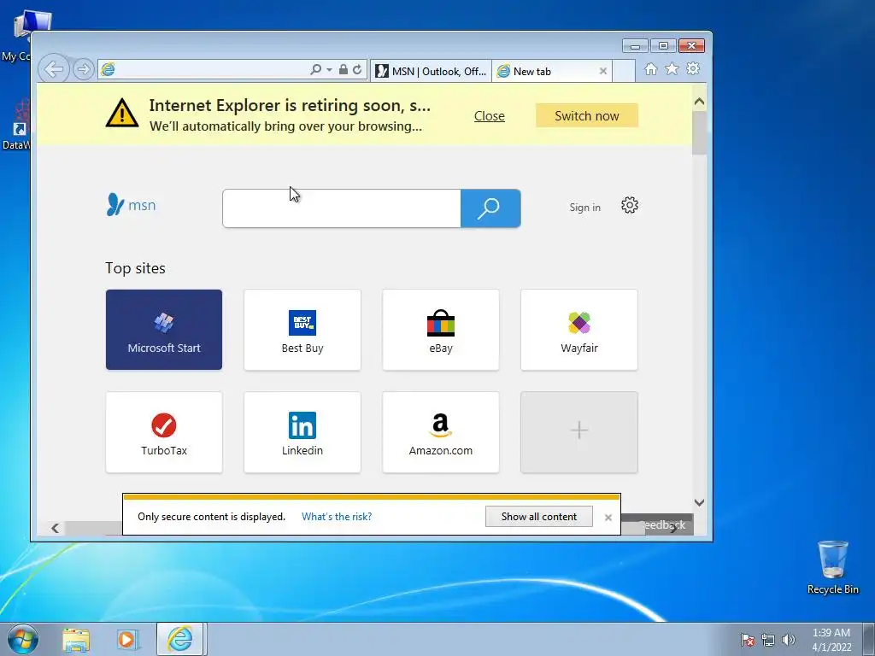
Task: Open the IE Tools gear icon
Action: (693, 68)
